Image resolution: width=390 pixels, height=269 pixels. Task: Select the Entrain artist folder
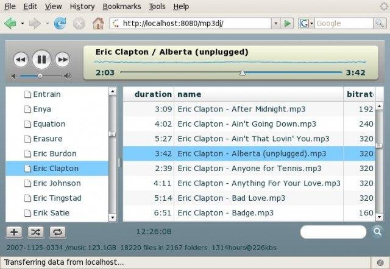click(x=57, y=94)
